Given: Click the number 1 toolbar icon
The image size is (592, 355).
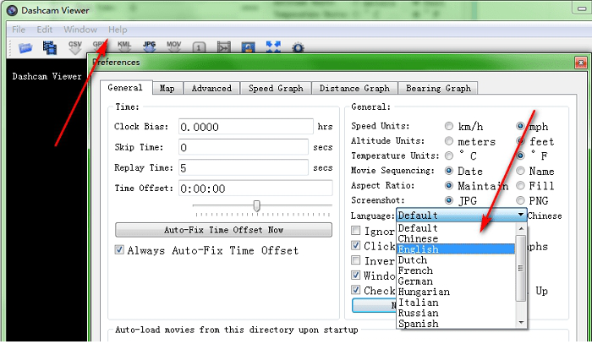Looking at the screenshot, I should click(x=199, y=48).
